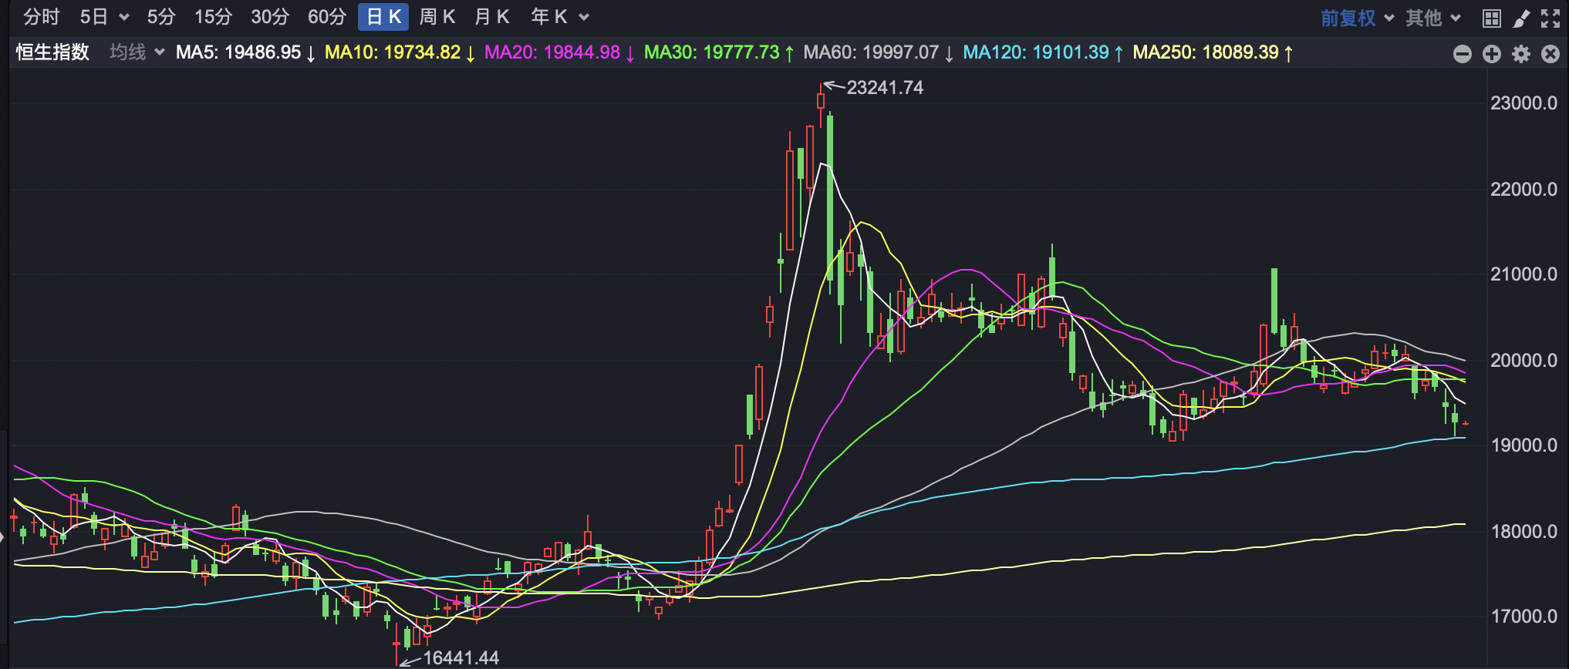Select the 60分 timeframe
Viewport: 1569px width, 669px height.
pos(327,17)
